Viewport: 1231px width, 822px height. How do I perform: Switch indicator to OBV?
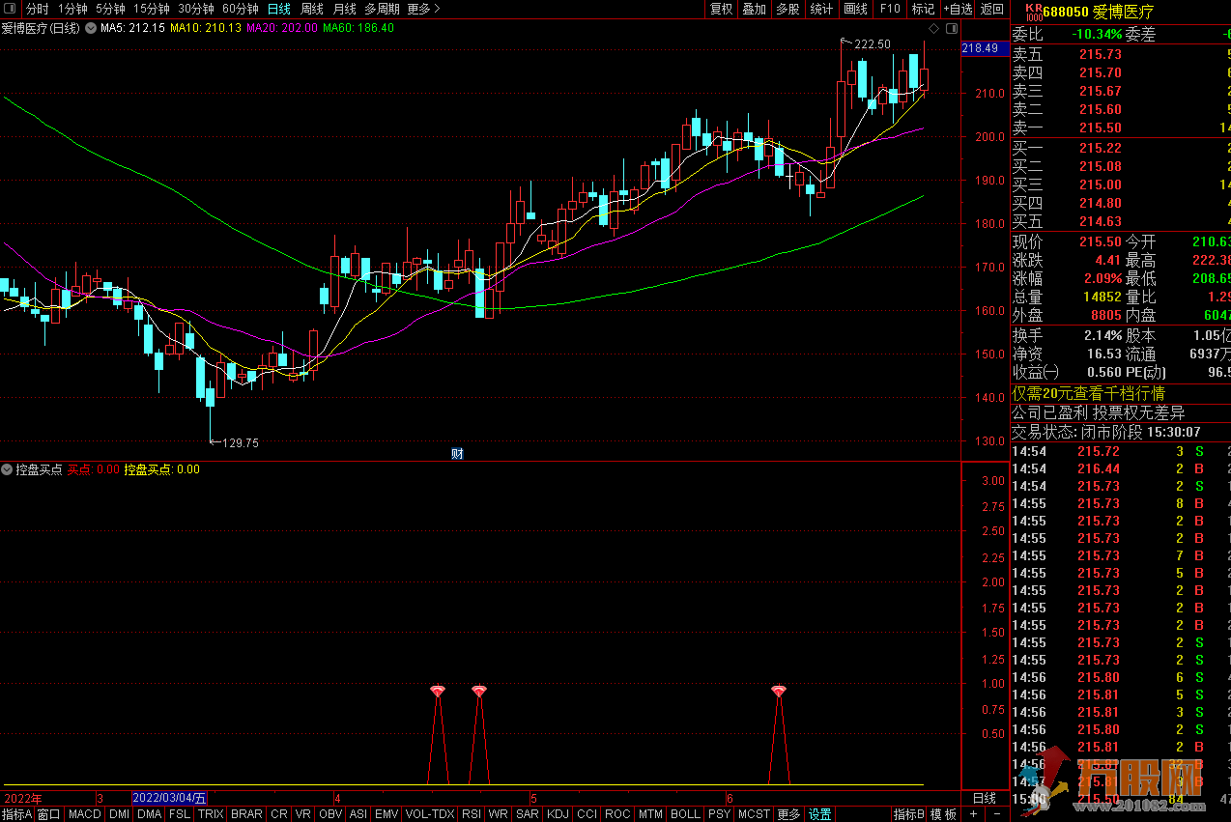coord(330,814)
